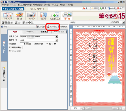This screenshot has width=126, height=111.
Task: Click the プレビュー preview button
Action: 41,27
